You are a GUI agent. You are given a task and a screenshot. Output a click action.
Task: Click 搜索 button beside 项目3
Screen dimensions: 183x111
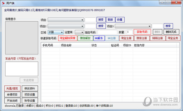(x=168, y=26)
